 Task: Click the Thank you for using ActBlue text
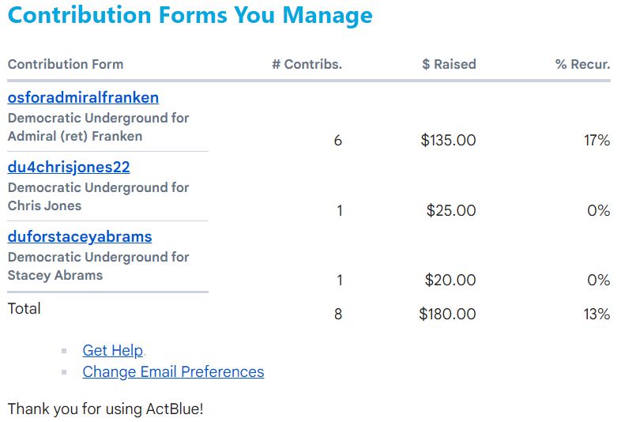(105, 409)
